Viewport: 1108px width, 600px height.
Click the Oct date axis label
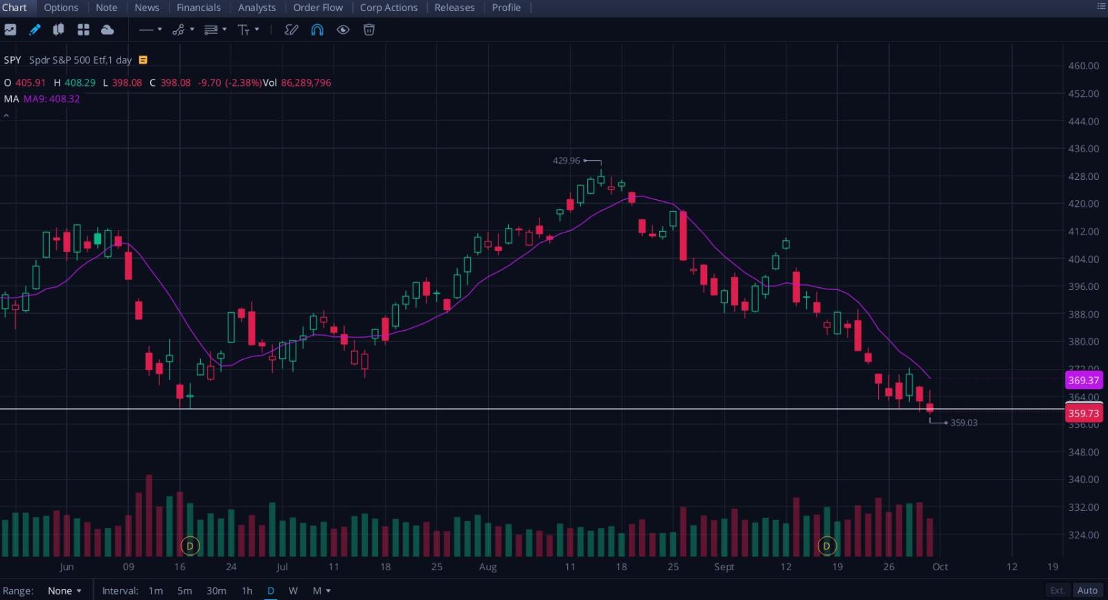pos(940,567)
